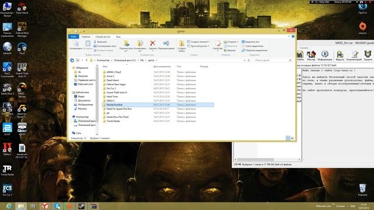This screenshot has width=374, height=210.
Task: Open the Recycle Bin (Корзина) desktop icon
Action: coord(362,190)
